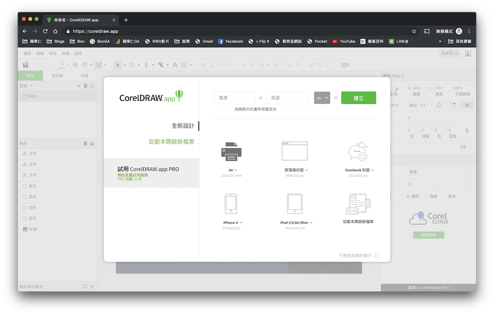Expand the iPad 3/4/Air/Mini dropdown
The height and width of the screenshot is (315, 494).
coord(311,223)
